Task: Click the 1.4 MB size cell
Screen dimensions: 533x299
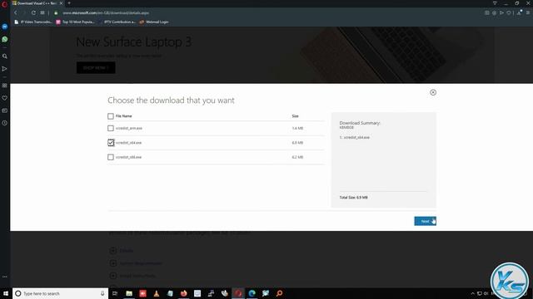Action: [x=297, y=128]
